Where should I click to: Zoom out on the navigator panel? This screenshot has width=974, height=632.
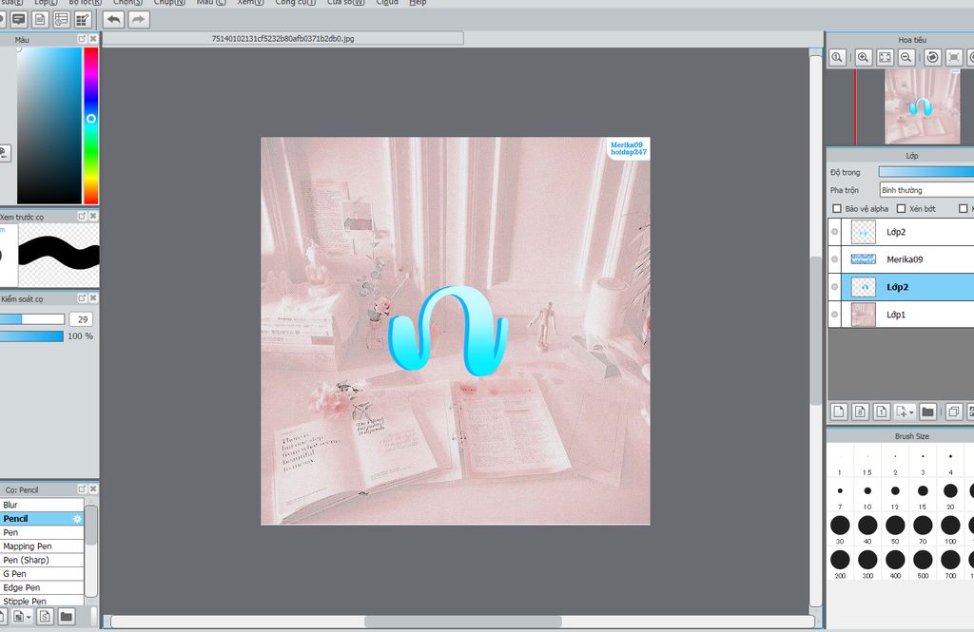906,58
